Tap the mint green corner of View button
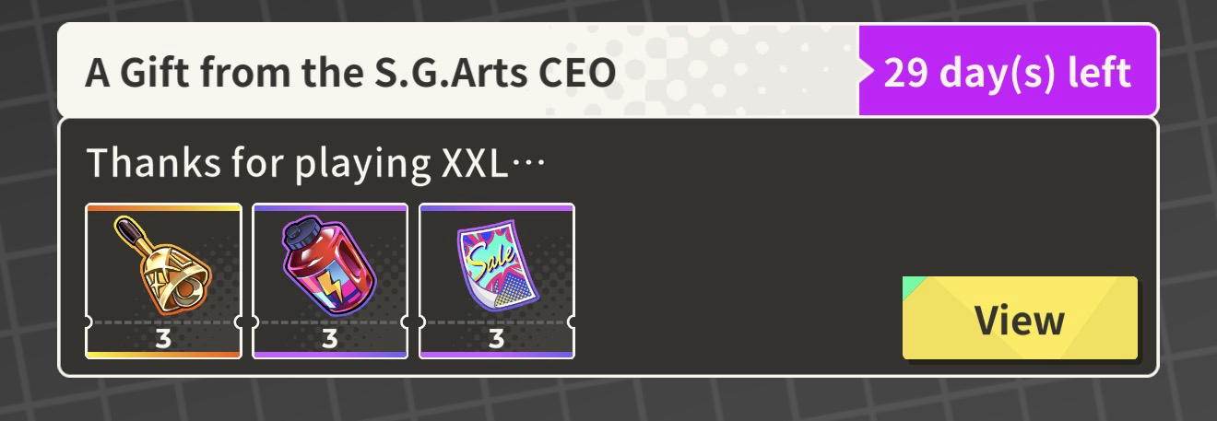The image size is (1217, 421). tap(911, 285)
